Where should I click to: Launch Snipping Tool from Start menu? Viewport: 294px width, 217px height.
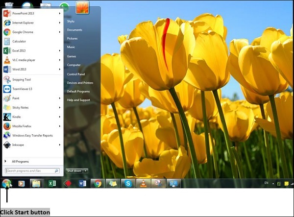pos(20,79)
